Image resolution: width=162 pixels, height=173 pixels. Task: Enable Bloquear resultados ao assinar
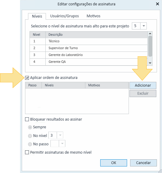tap(27, 119)
